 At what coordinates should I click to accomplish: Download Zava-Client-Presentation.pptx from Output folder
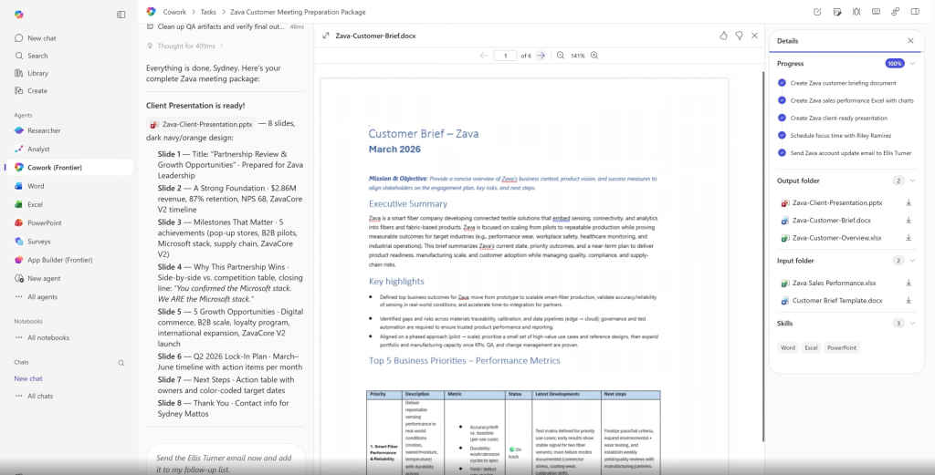tap(909, 202)
